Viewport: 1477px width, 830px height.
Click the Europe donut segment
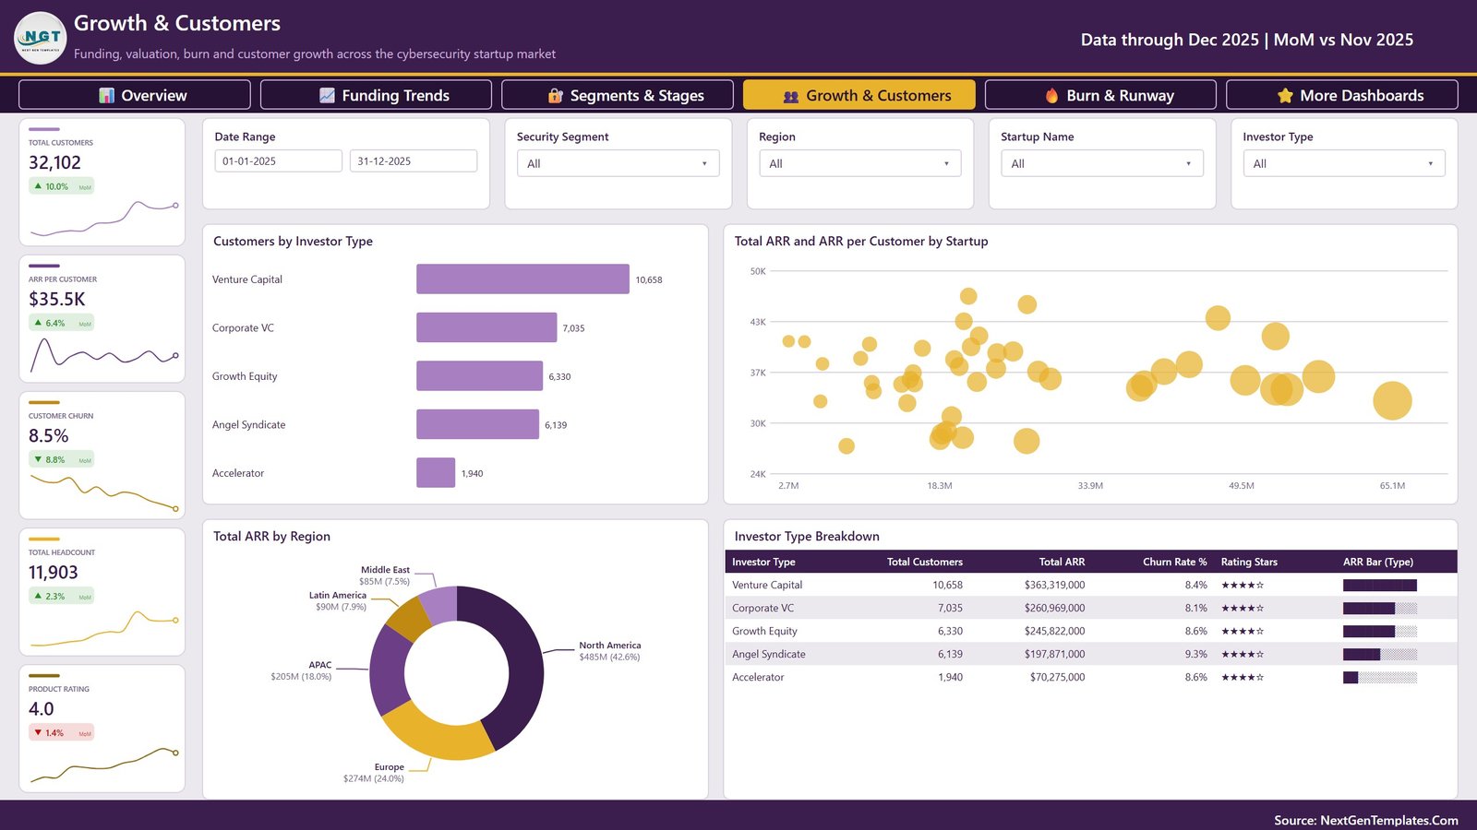[x=438, y=733]
